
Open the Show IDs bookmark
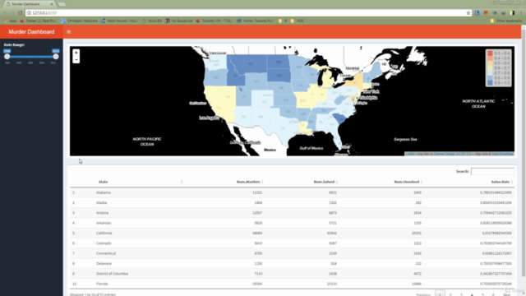pyautogui.click(x=152, y=21)
